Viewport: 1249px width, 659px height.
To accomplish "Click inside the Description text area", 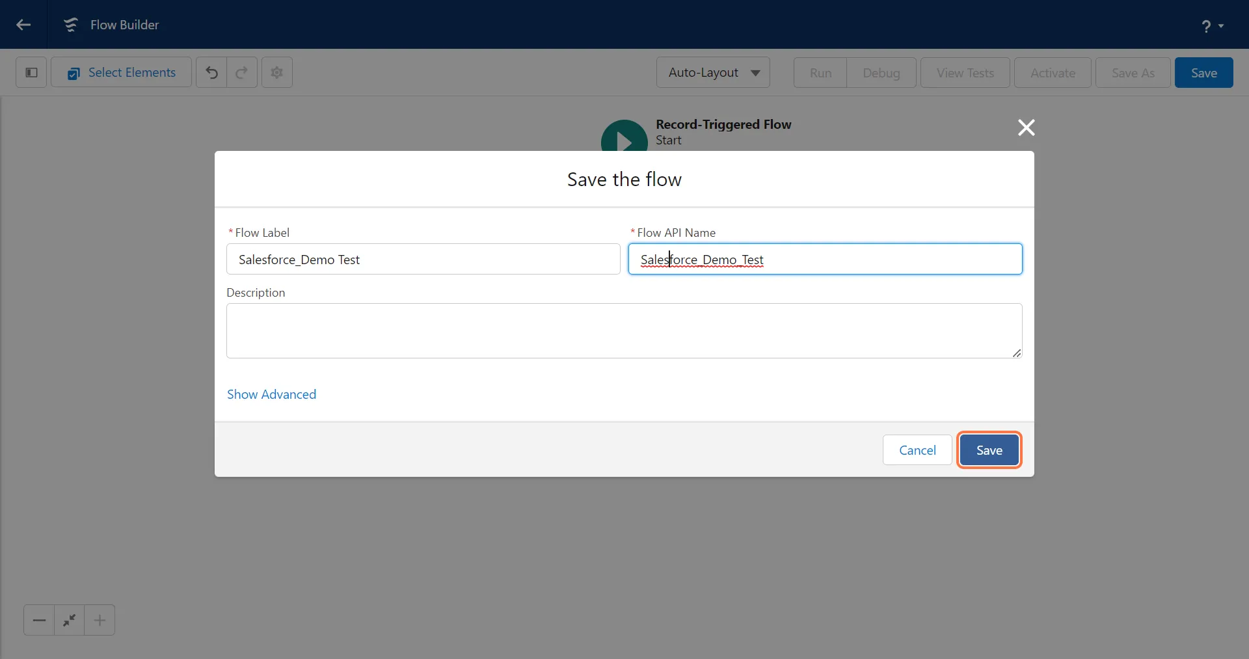I will tap(624, 330).
